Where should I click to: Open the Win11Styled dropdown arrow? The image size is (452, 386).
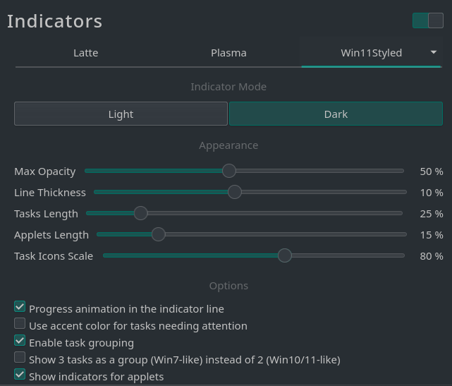tap(433, 52)
